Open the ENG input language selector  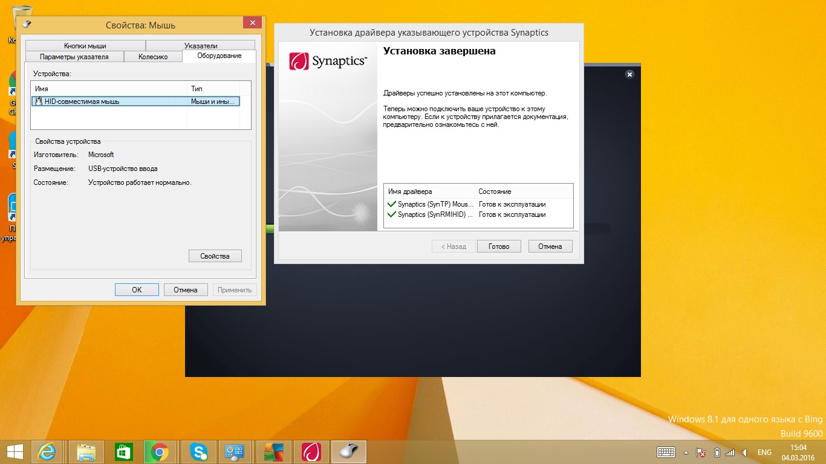[764, 453]
